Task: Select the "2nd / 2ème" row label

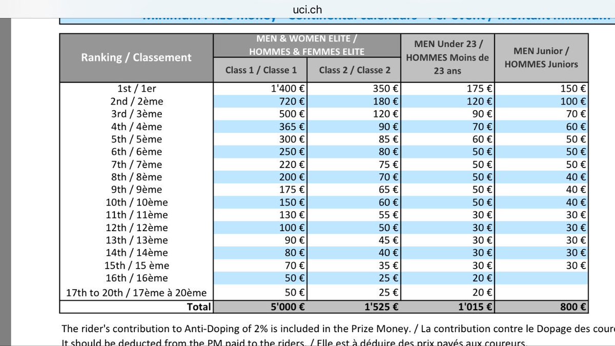Action: pos(136,101)
